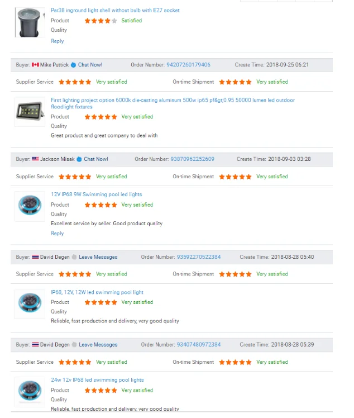
Task: Open Par38 inground light shell product link
Action: (115, 10)
